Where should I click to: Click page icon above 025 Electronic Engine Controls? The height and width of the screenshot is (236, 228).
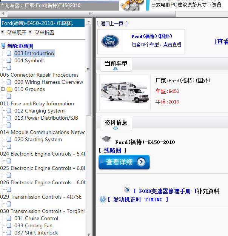click(9, 161)
